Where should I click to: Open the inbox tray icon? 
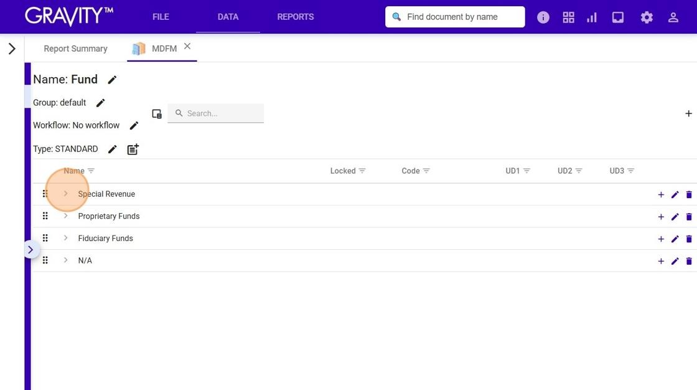click(x=618, y=17)
